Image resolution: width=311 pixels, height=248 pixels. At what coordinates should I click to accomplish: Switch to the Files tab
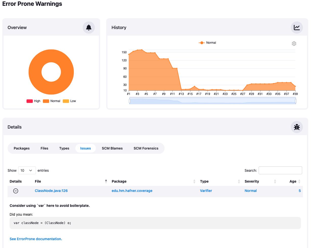point(44,148)
